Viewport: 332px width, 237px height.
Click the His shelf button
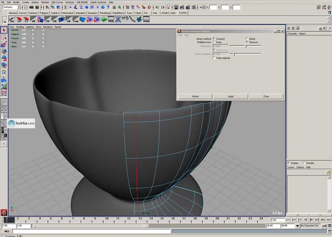pos(12,20)
